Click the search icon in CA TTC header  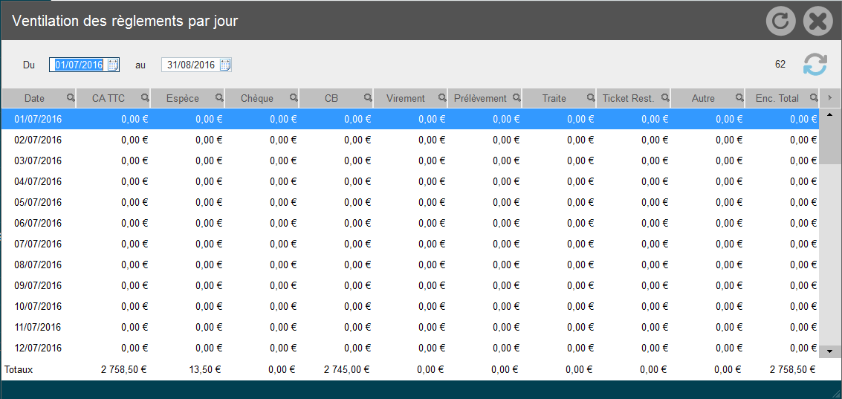point(145,98)
